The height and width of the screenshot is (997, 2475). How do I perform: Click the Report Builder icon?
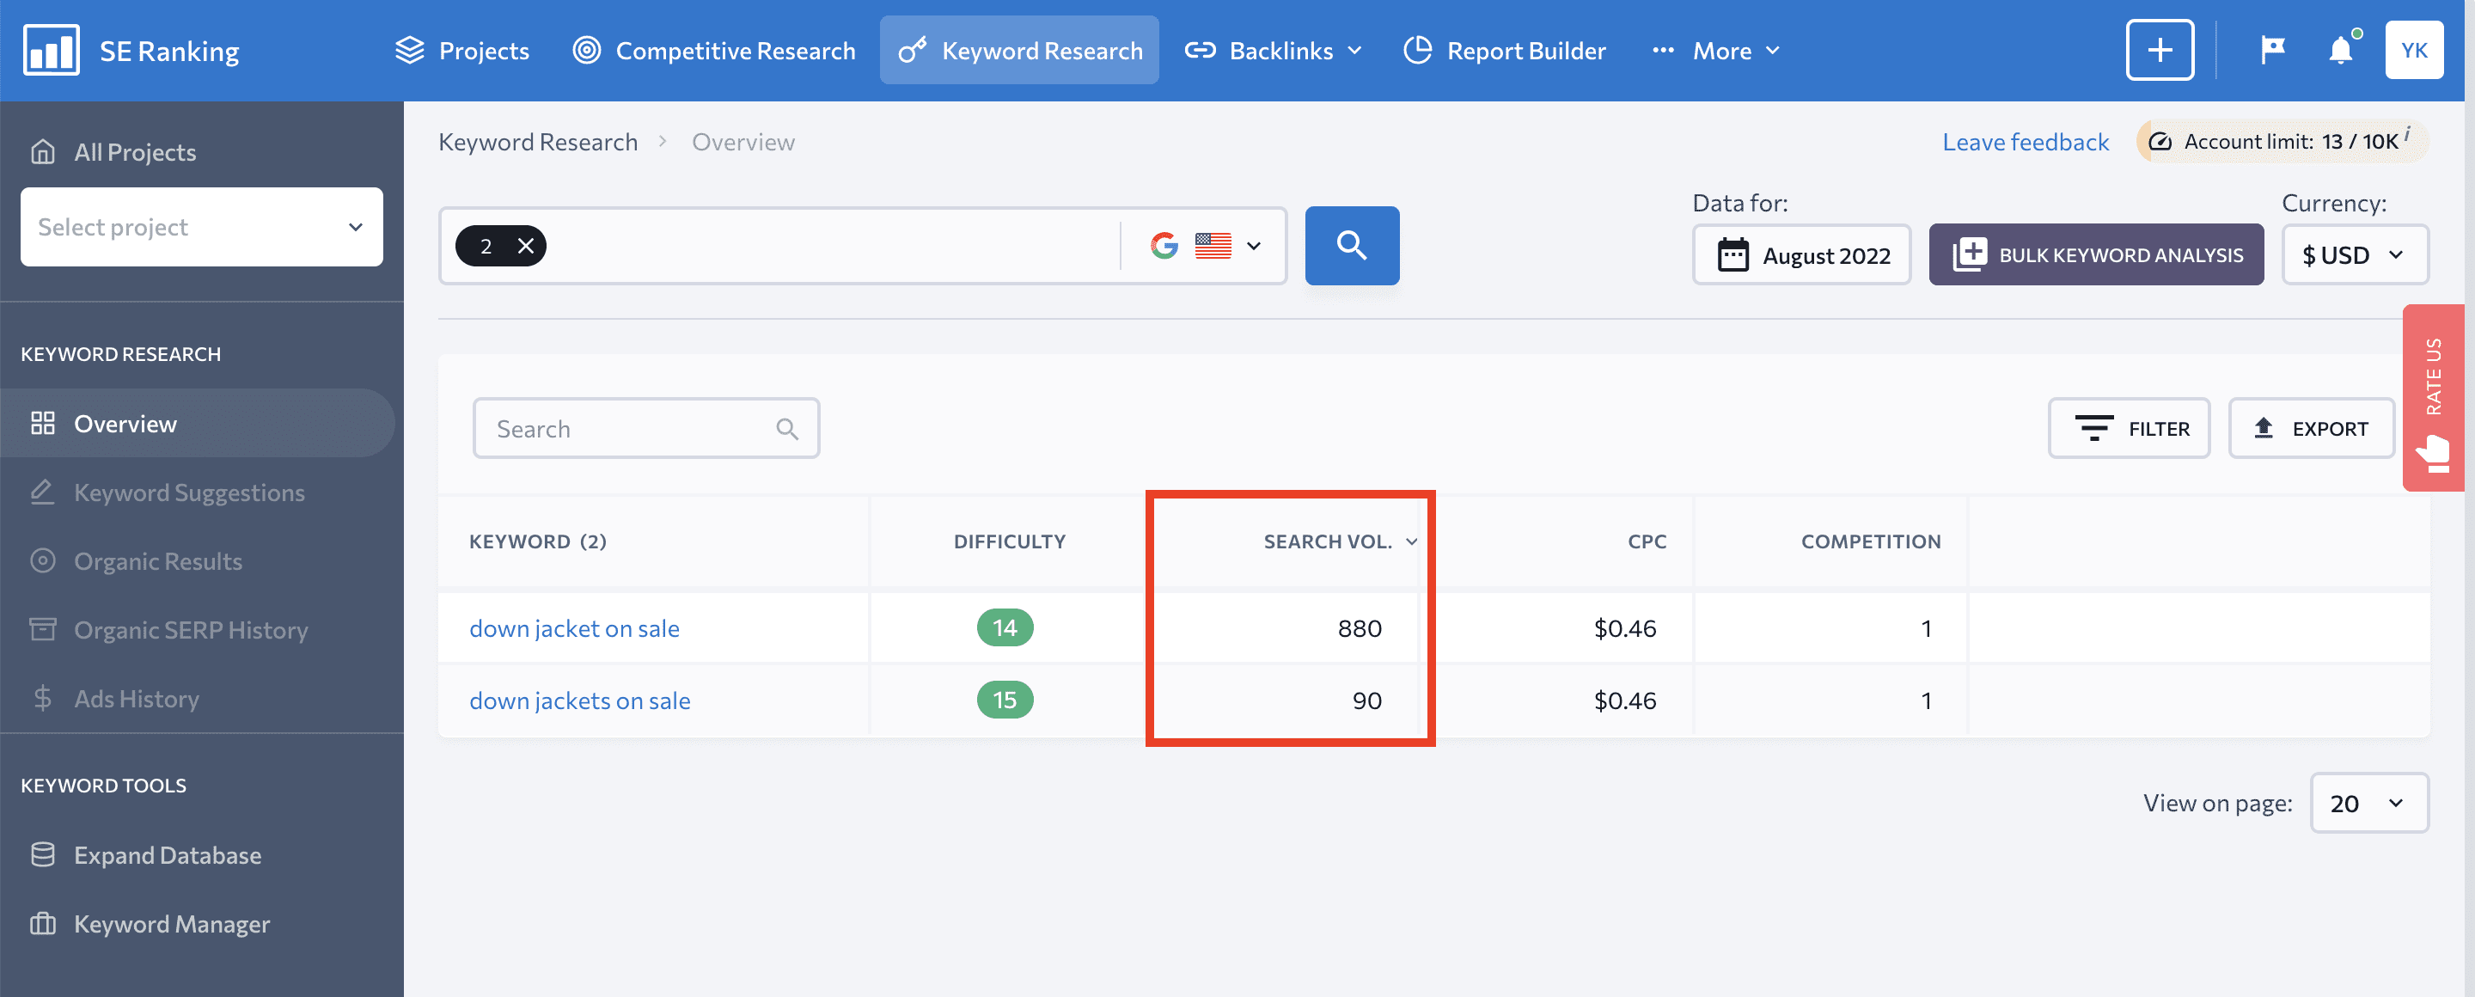coord(1416,49)
